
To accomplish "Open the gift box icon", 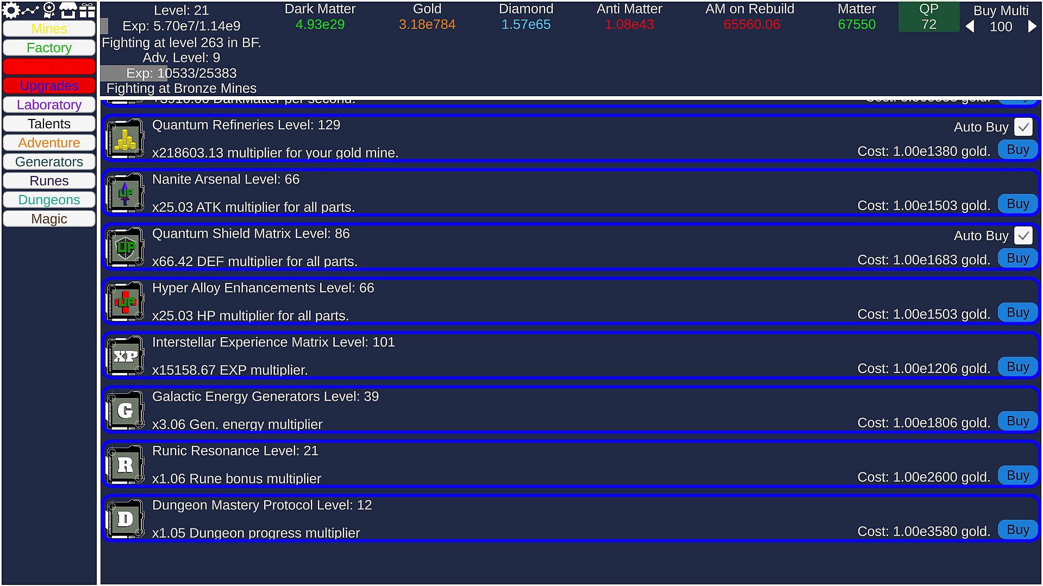I will click(x=87, y=10).
